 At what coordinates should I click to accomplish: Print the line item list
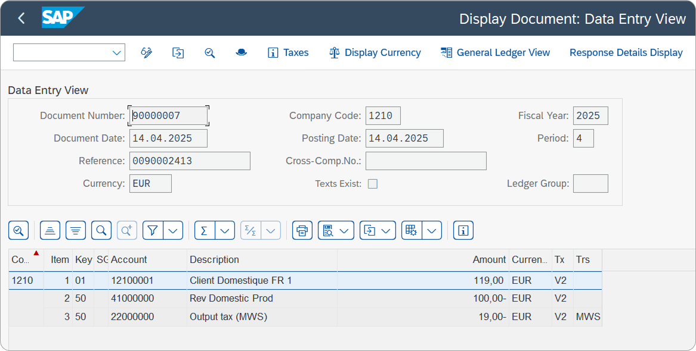click(302, 230)
